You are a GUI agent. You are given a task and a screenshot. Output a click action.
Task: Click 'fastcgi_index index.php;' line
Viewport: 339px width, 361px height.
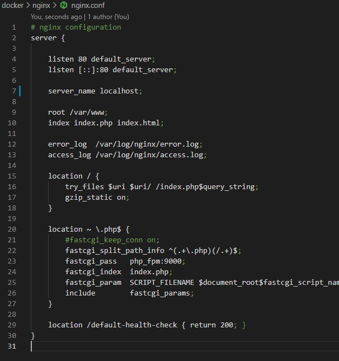click(119, 272)
